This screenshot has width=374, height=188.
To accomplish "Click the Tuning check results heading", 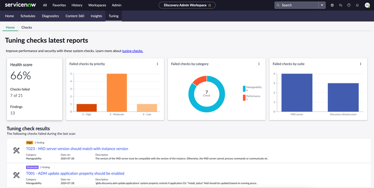I will [x=28, y=128].
